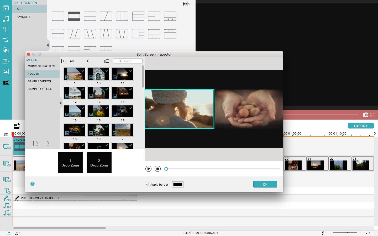Select SAMPLE VIDEOS in the media list
The width and height of the screenshot is (378, 236).
click(x=39, y=81)
